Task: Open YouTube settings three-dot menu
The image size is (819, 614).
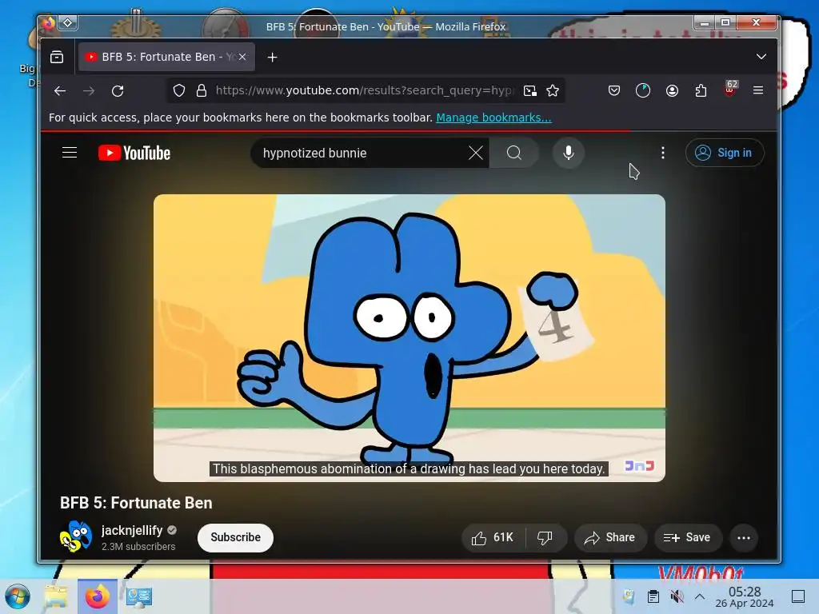Action: (663, 153)
